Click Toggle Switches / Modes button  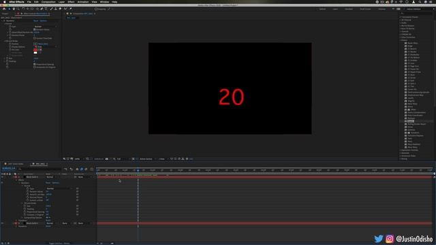click(59, 244)
